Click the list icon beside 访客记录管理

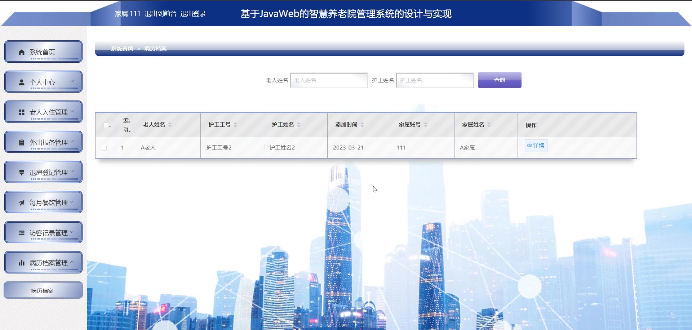(x=22, y=233)
